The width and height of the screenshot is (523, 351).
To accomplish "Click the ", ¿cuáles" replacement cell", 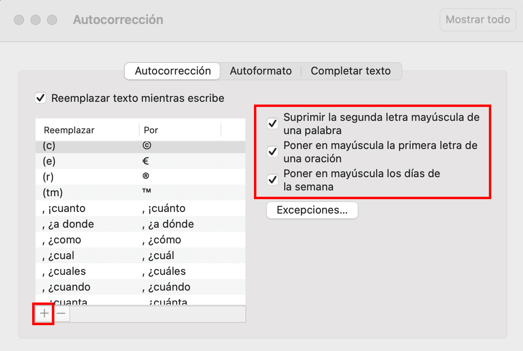I will pyautogui.click(x=164, y=271).
